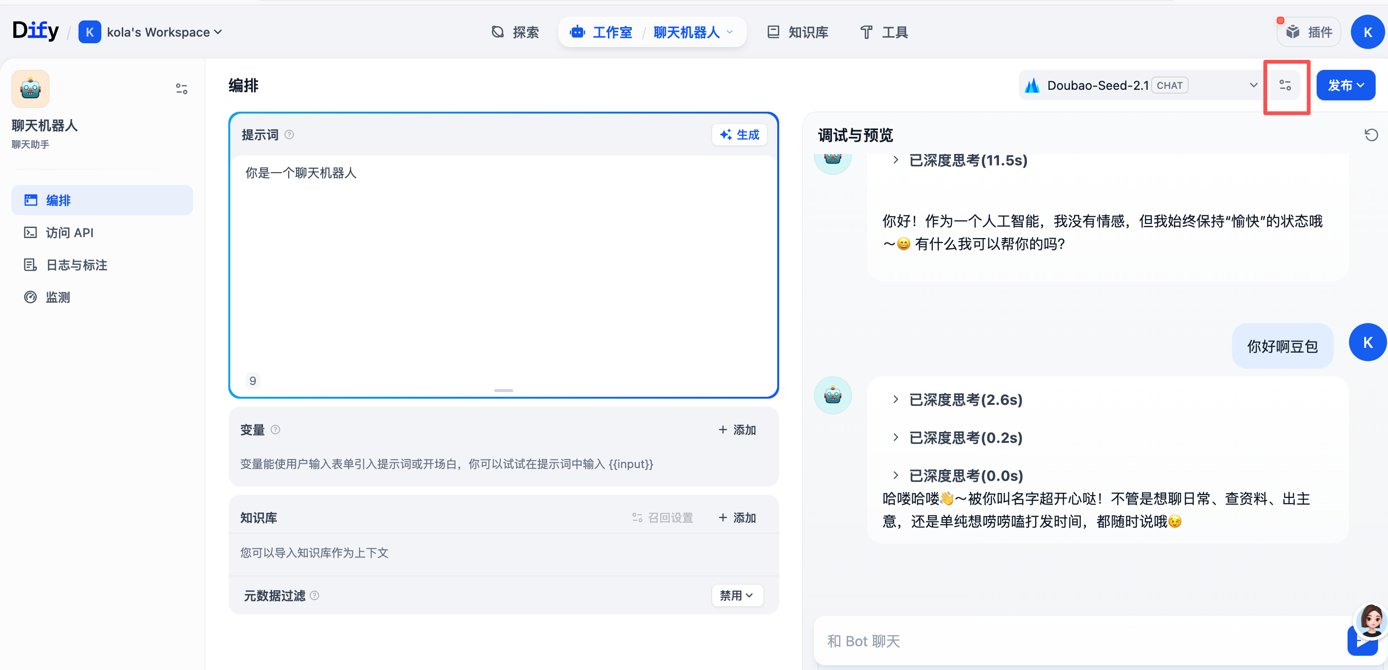
Task: Click the Dify logo
Action: click(x=36, y=31)
